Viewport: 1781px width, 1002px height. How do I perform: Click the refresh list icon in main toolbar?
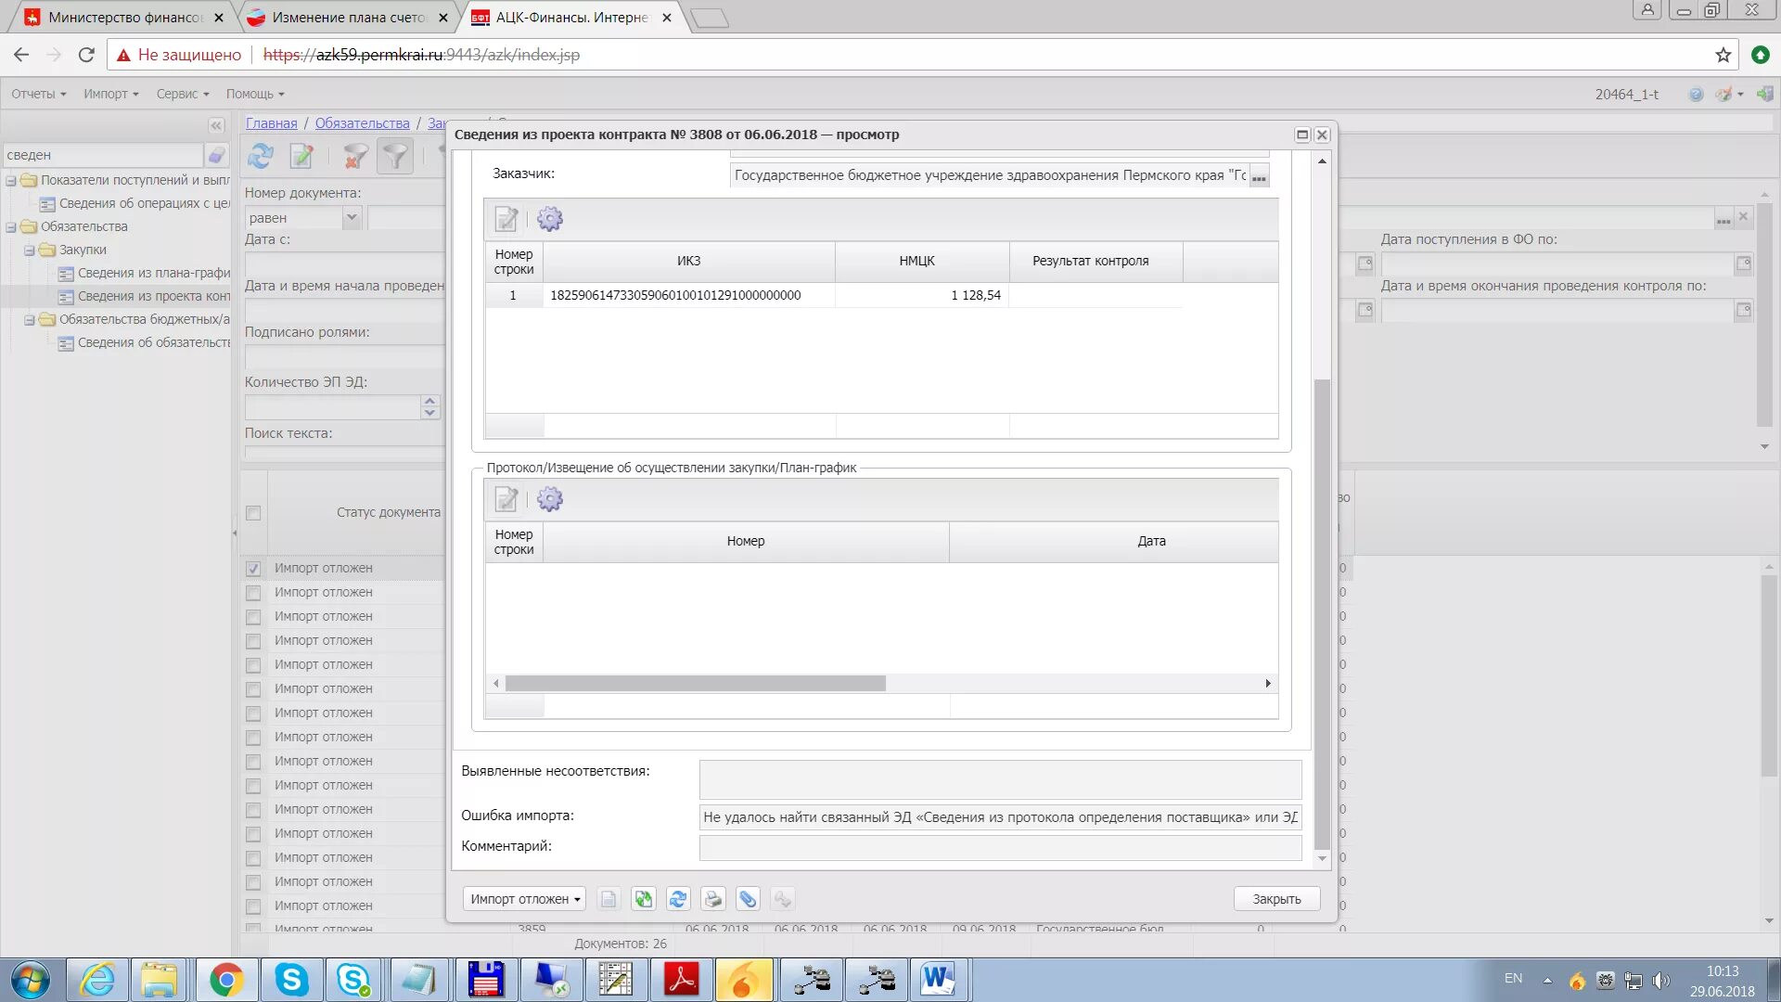(261, 156)
